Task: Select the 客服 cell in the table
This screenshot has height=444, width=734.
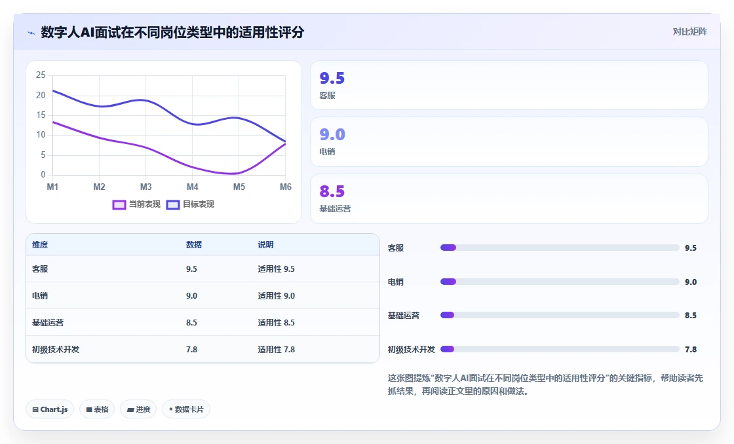Action: 40,269
